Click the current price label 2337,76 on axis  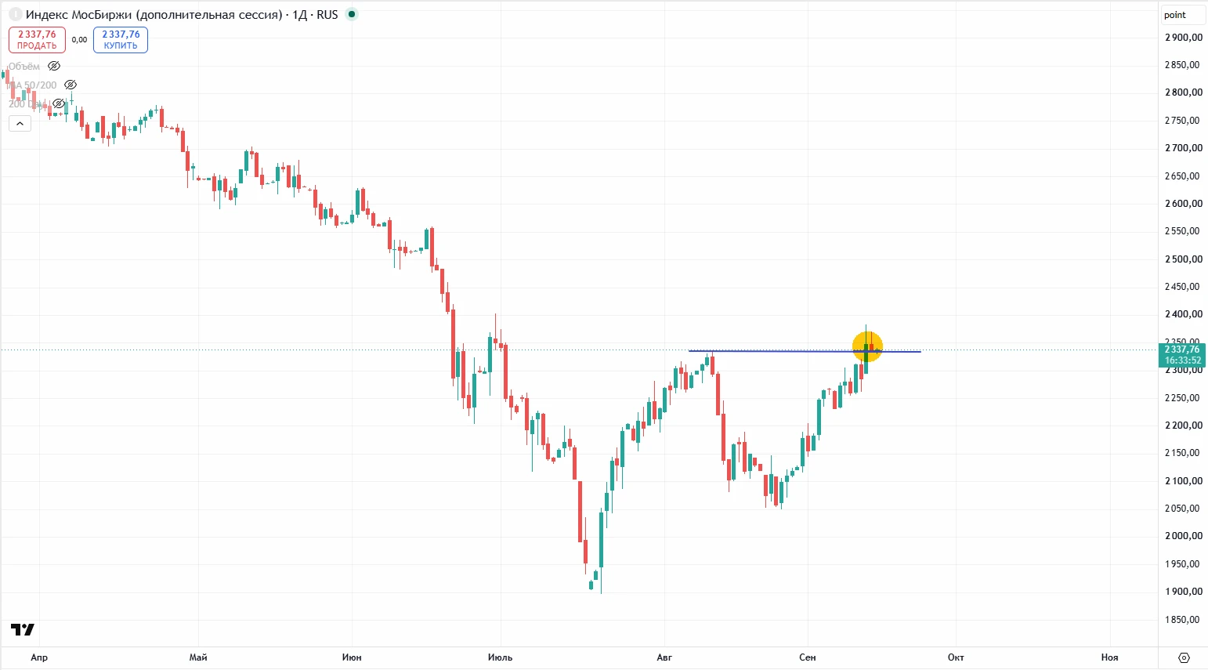click(1182, 349)
